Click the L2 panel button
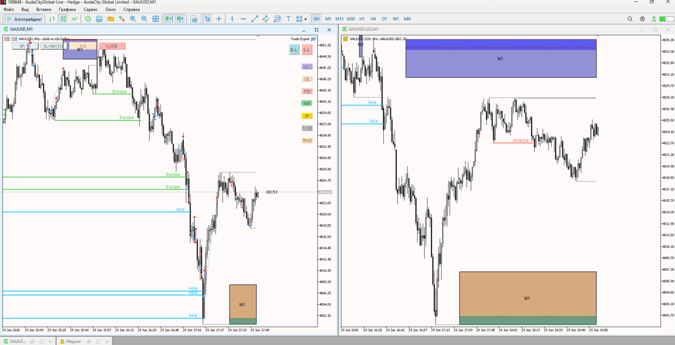The width and height of the screenshot is (675, 345). point(307,79)
